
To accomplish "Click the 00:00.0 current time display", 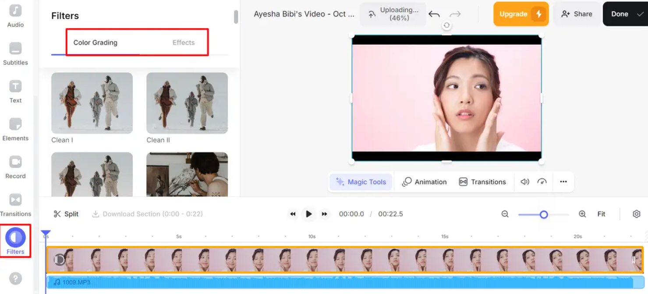I will (x=351, y=214).
